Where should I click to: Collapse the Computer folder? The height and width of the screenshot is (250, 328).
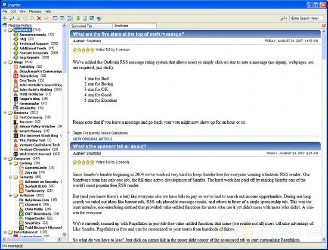tap(5, 159)
